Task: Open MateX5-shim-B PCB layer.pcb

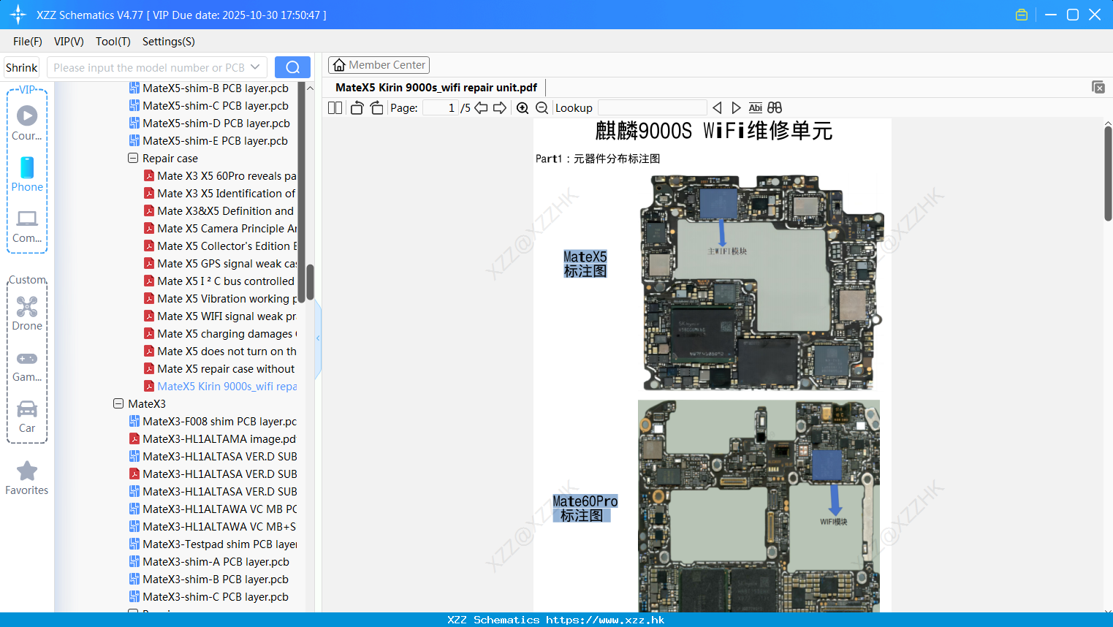Action: 216,88
